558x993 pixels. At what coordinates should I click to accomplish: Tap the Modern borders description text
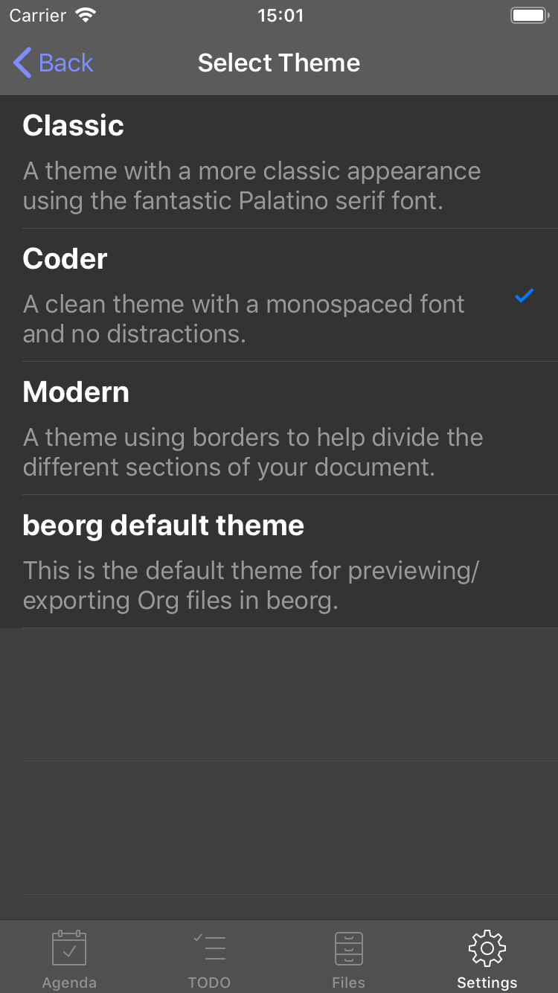point(253,452)
